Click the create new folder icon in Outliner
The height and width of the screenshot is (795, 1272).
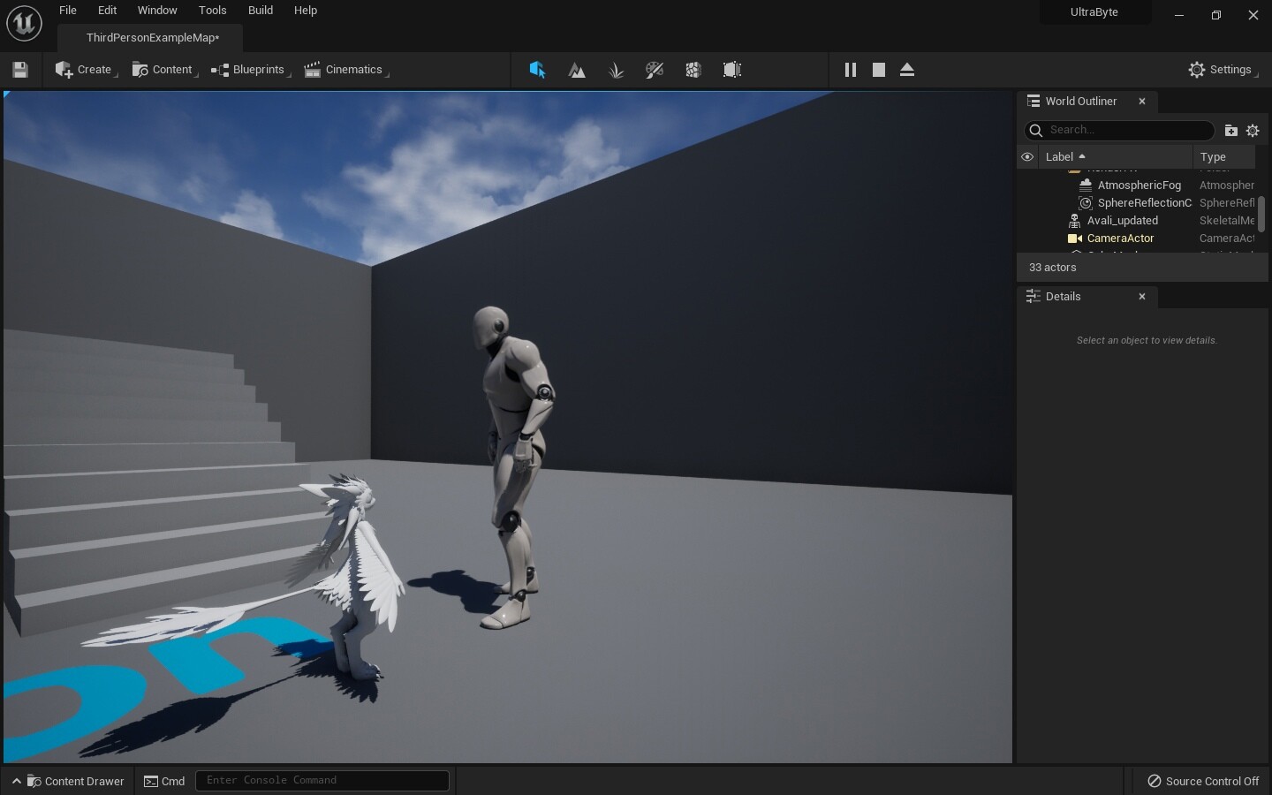click(1231, 131)
